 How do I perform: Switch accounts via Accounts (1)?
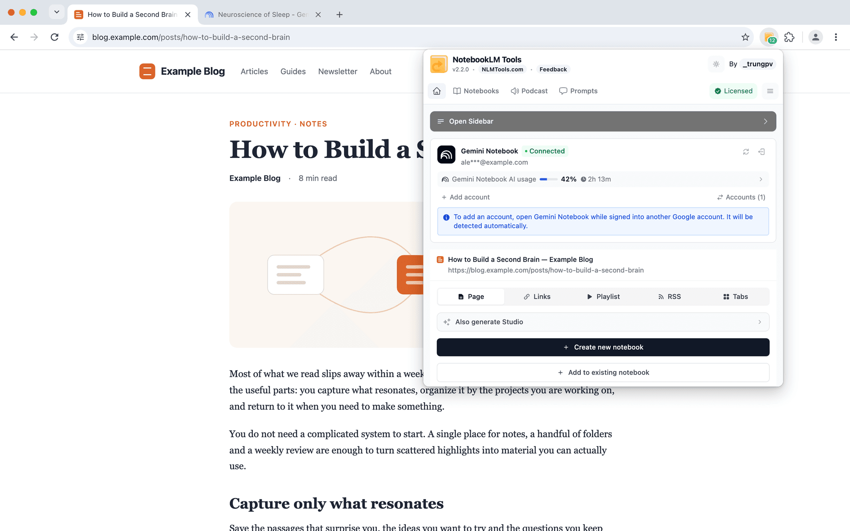(741, 197)
